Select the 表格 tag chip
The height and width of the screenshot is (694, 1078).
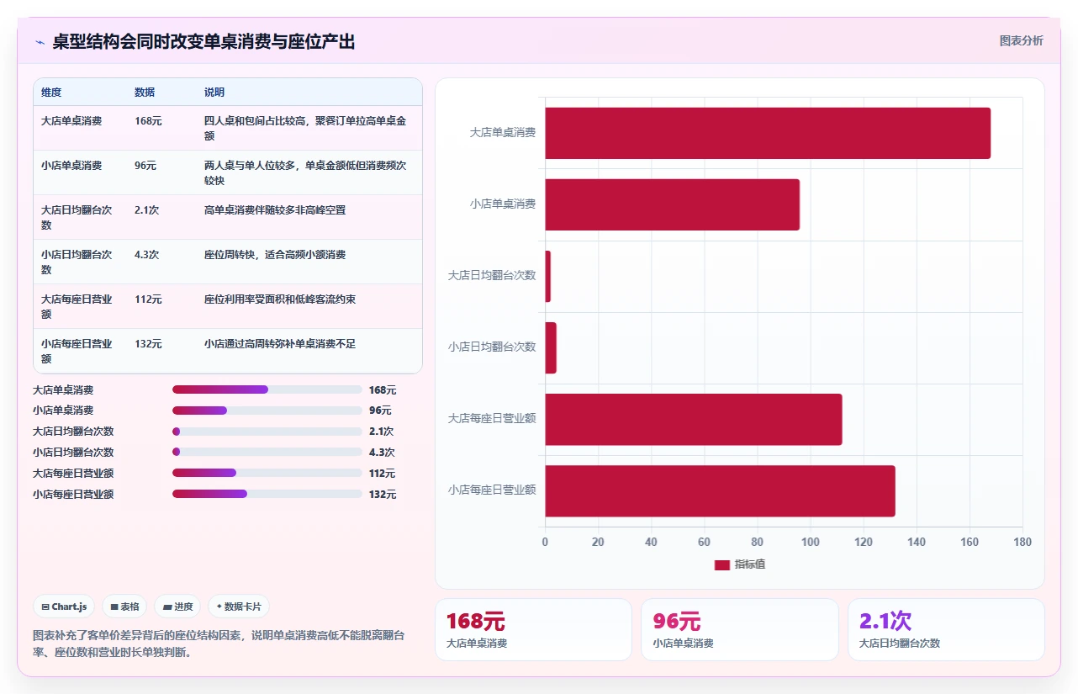(x=124, y=607)
